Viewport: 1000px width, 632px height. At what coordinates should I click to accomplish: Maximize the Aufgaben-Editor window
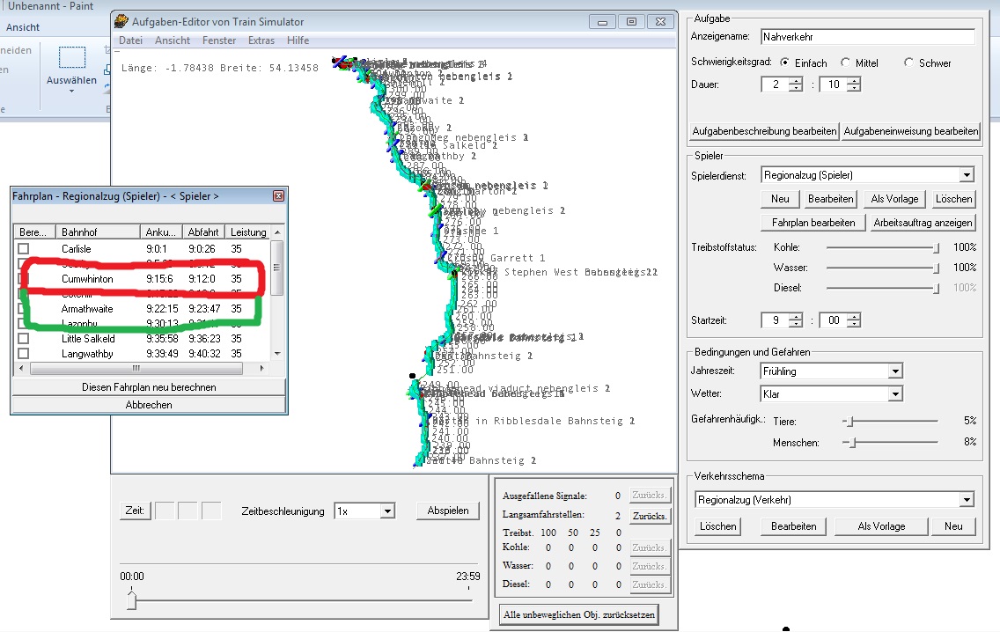pos(630,21)
